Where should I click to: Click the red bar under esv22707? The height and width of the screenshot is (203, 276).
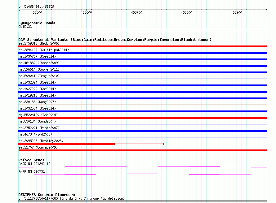pyautogui.click(x=143, y=150)
